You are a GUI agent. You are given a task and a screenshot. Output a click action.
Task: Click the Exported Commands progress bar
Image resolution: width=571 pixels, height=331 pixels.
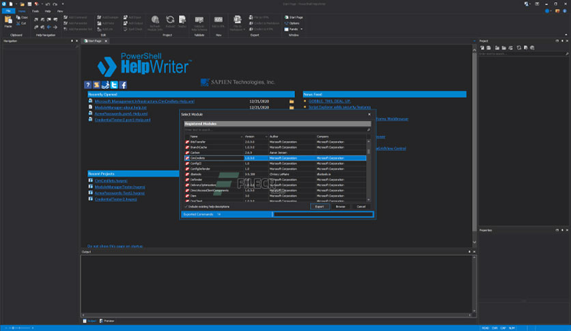pyautogui.click(x=323, y=214)
